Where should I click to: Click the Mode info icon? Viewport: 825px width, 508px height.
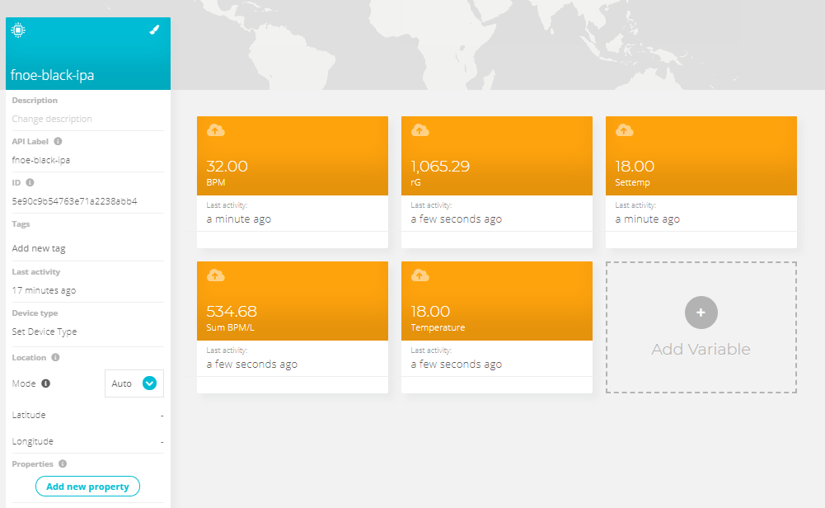point(46,383)
